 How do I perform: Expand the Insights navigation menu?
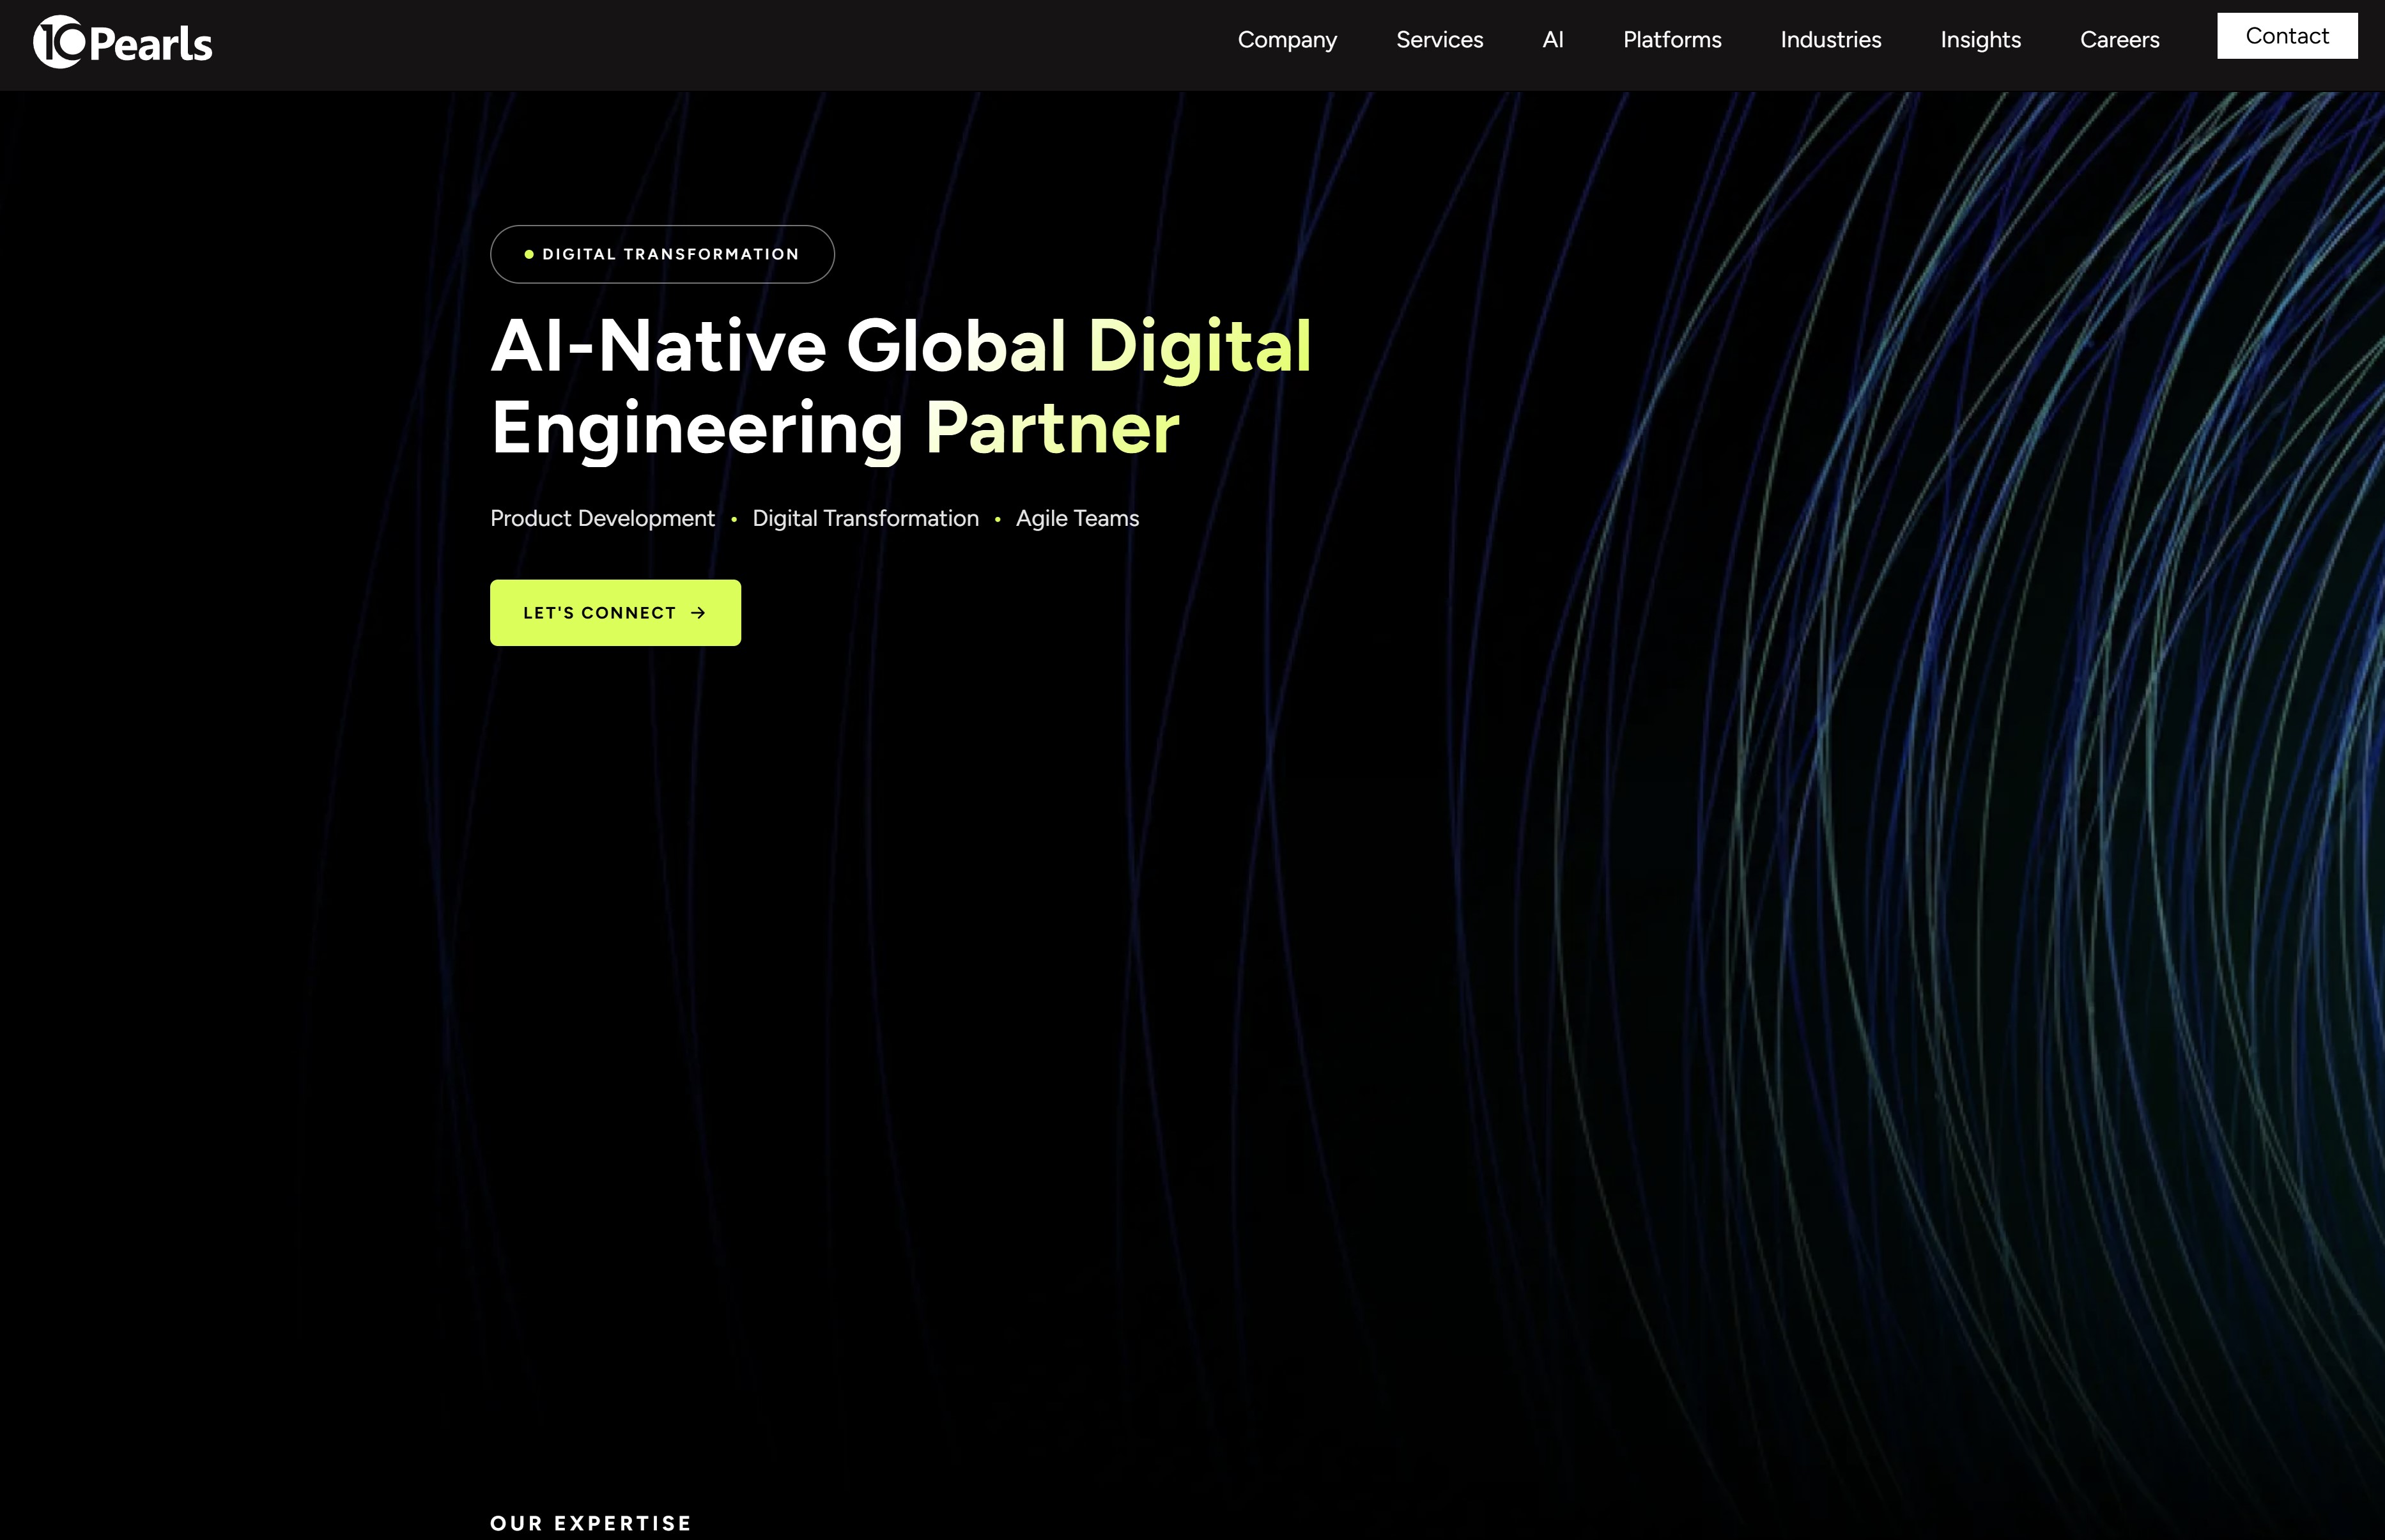[1980, 40]
